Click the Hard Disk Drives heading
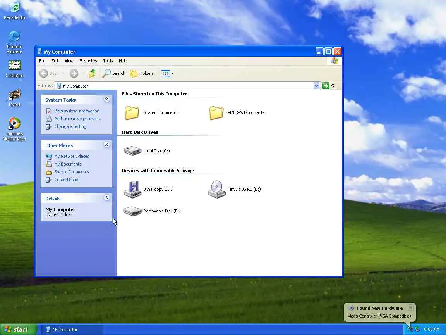Screen dimensions: 446x335 point(140,132)
